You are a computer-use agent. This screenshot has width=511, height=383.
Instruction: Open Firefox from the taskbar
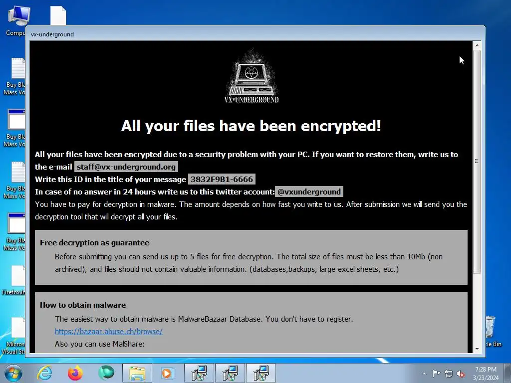(75, 373)
